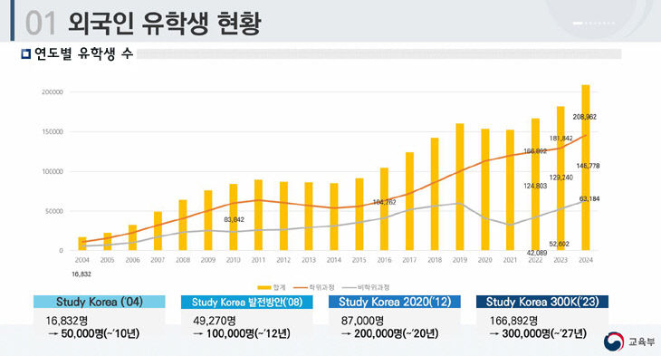Select the goal text → 50,000명(~'10년)

(x=93, y=333)
